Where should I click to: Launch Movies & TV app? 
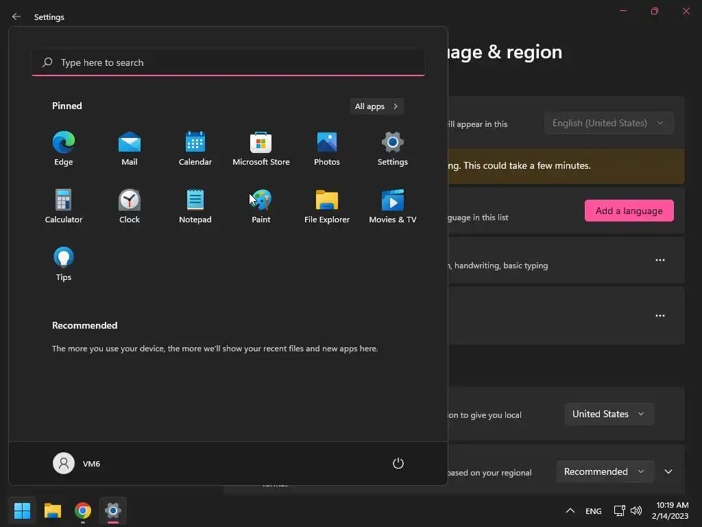(x=393, y=206)
